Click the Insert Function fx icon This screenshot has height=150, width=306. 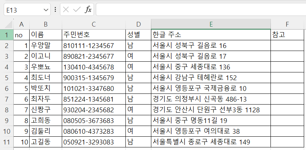[88, 10]
